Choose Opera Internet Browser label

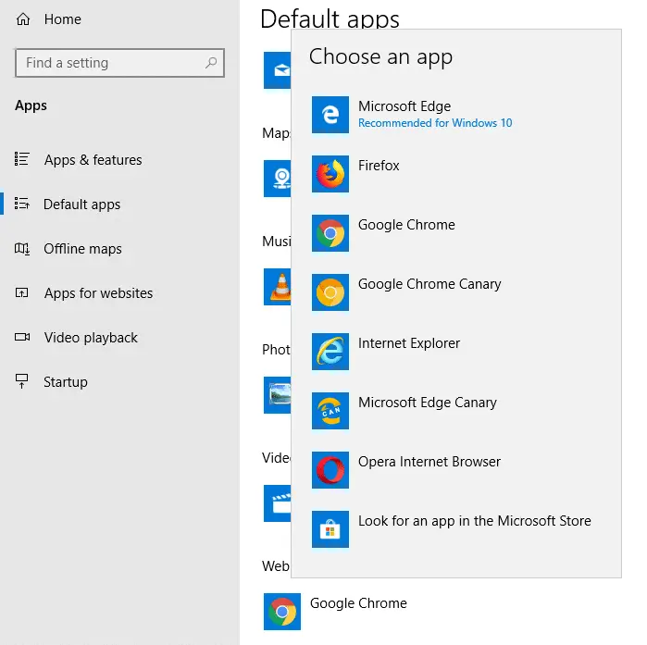tap(429, 462)
